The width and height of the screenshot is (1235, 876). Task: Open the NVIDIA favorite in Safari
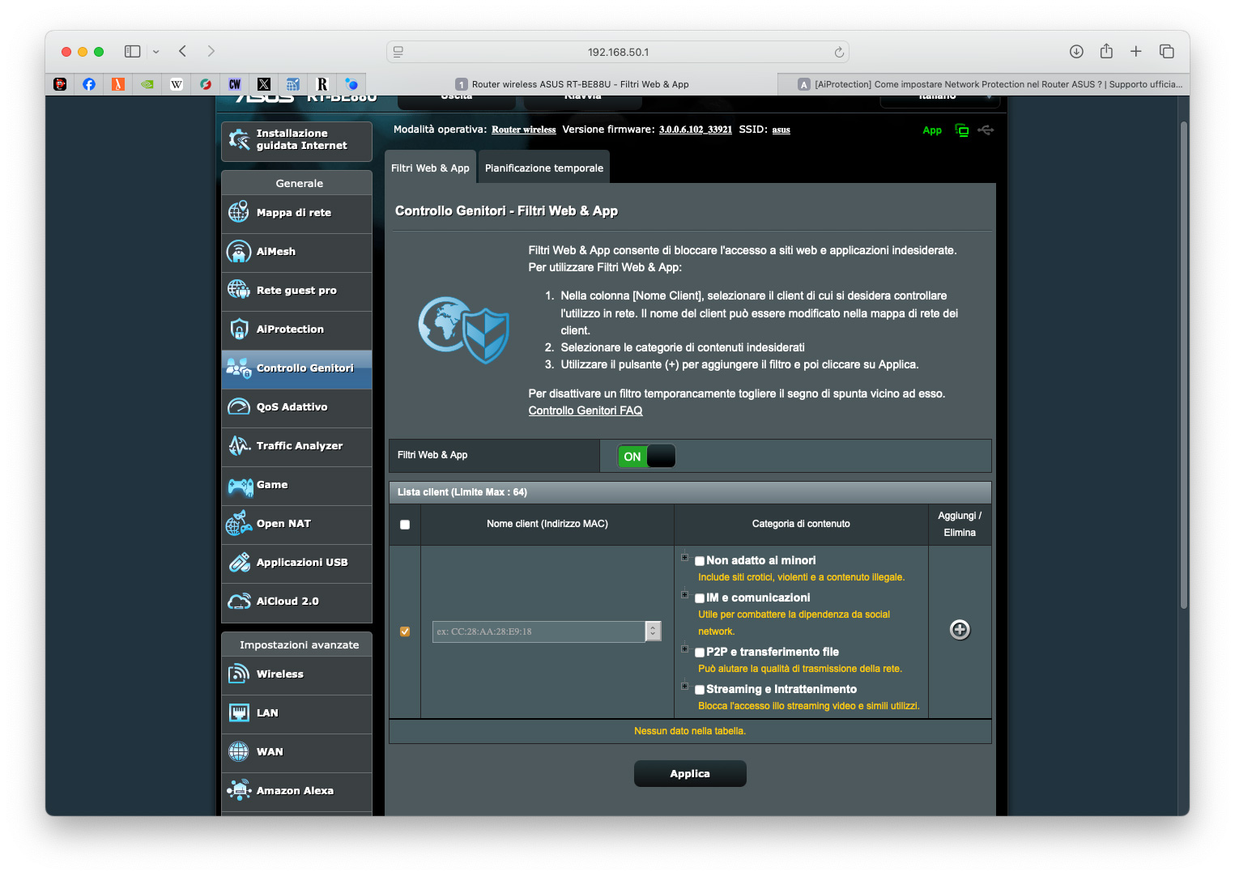click(147, 84)
